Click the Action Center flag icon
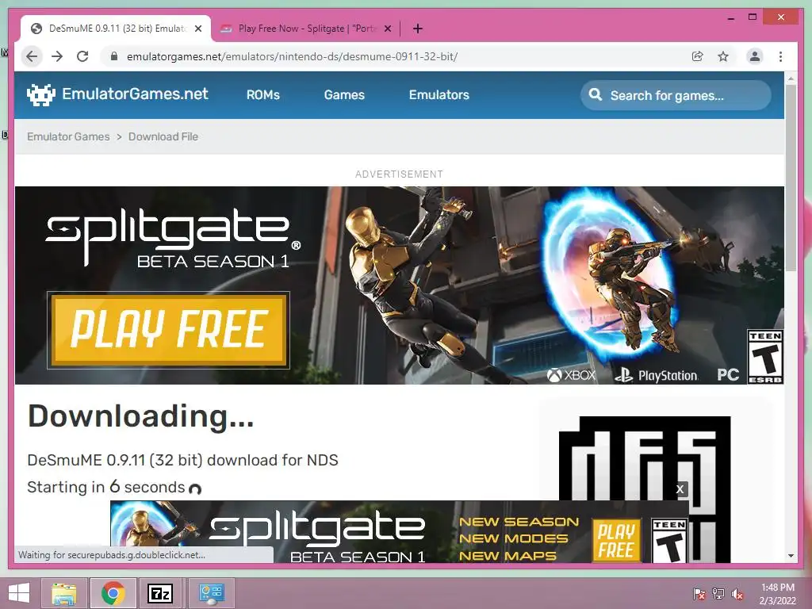This screenshot has height=609, width=812. point(699,593)
